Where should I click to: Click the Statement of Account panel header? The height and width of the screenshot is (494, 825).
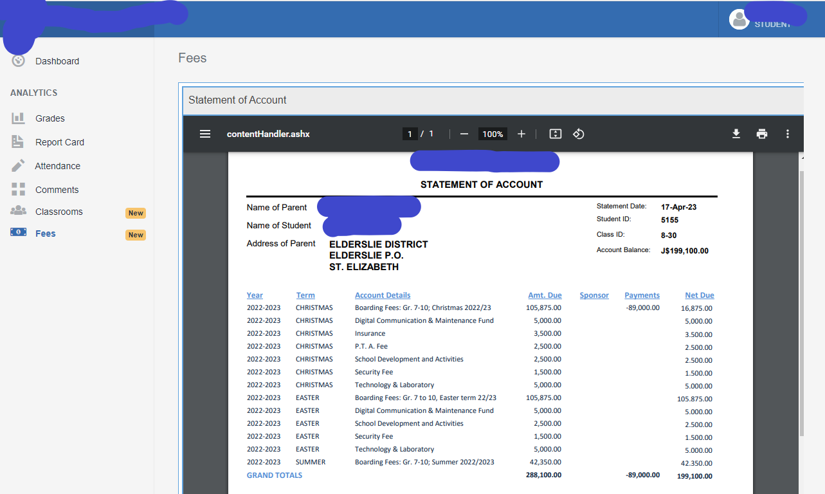(x=493, y=100)
